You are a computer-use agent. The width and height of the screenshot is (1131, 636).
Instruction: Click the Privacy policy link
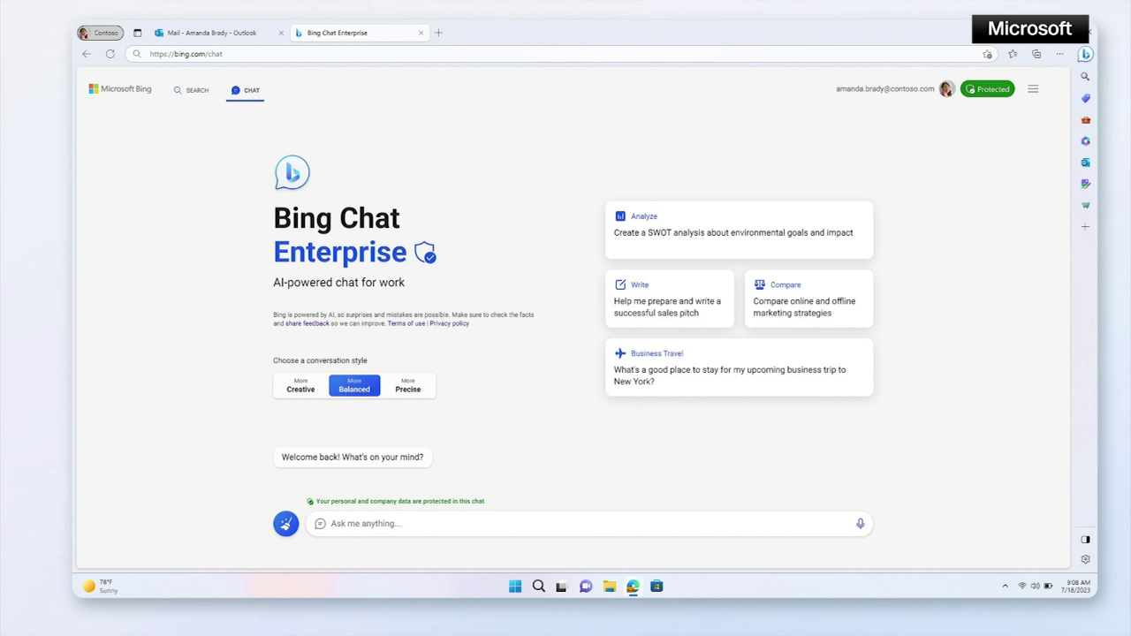click(449, 323)
